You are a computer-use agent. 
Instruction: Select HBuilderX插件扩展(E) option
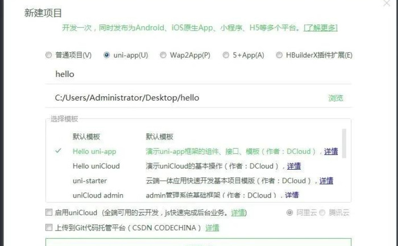click(x=279, y=55)
